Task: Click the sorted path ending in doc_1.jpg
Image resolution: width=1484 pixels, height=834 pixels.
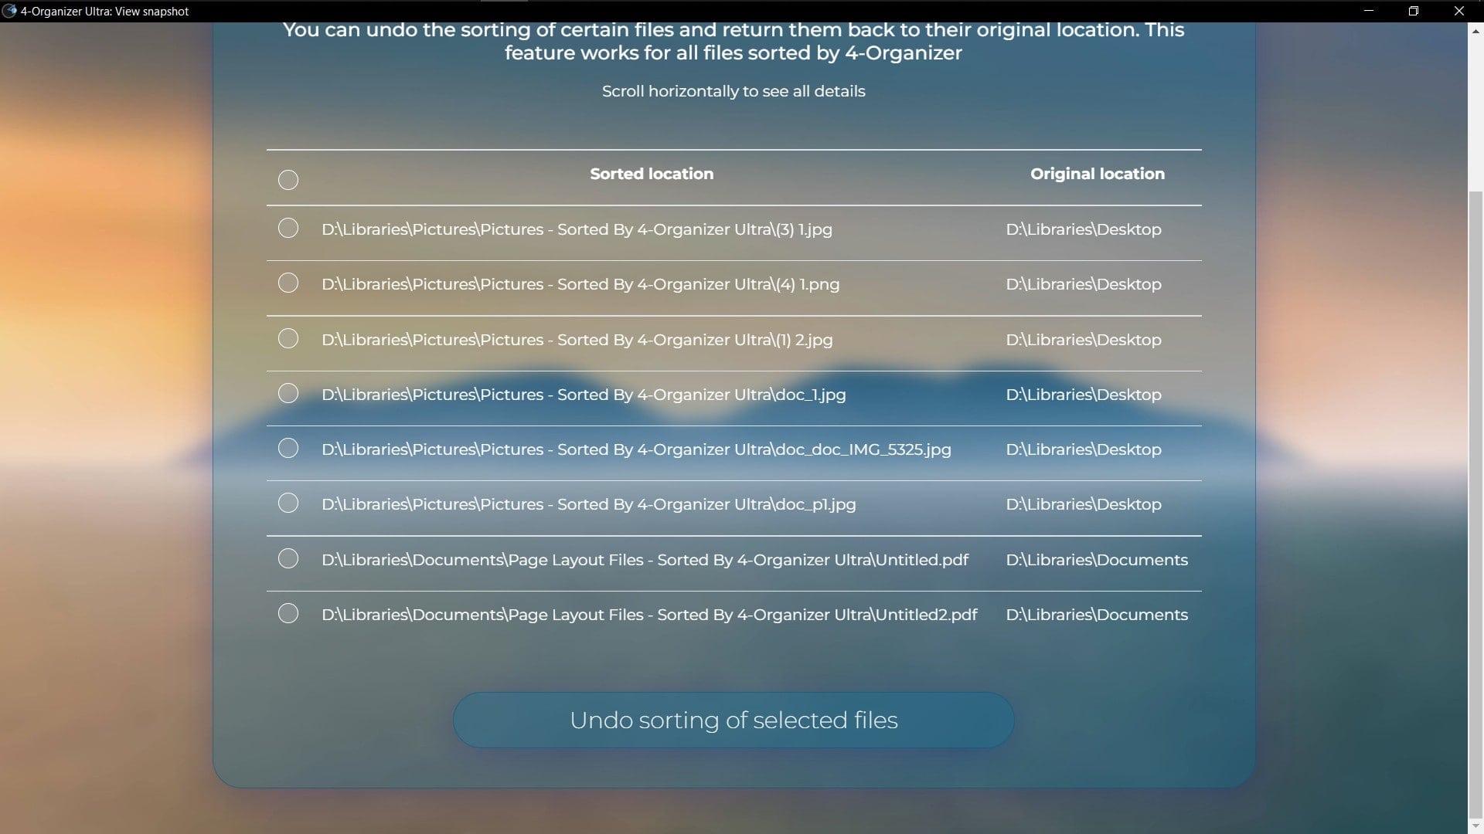Action: point(584,395)
